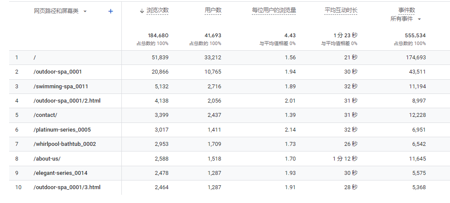The image size is (450, 203).
Task: Click events cell 8,997 in row 4
Action: pyautogui.click(x=419, y=101)
